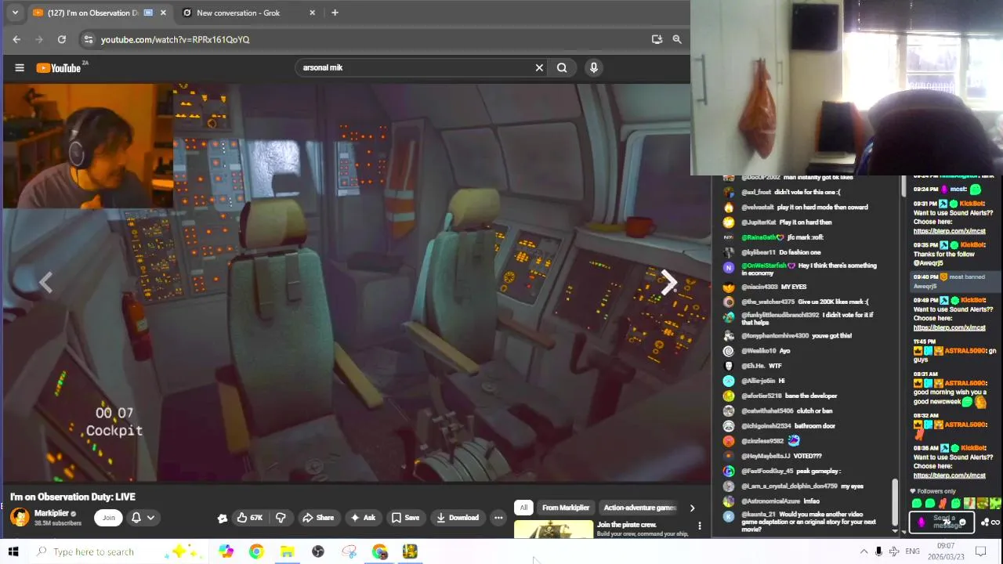Run the search with the magnifier button

[x=562, y=68]
